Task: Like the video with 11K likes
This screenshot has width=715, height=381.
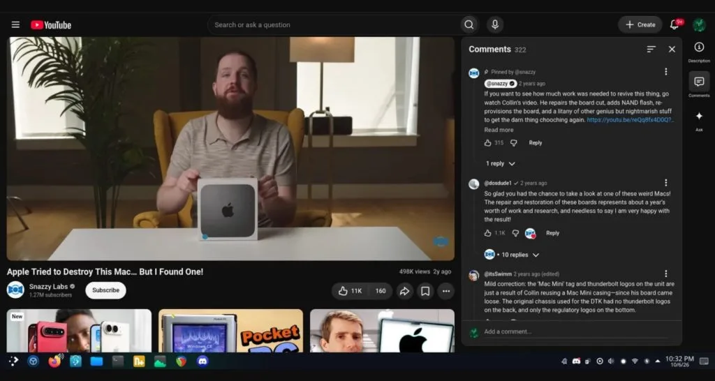Action: pos(351,291)
